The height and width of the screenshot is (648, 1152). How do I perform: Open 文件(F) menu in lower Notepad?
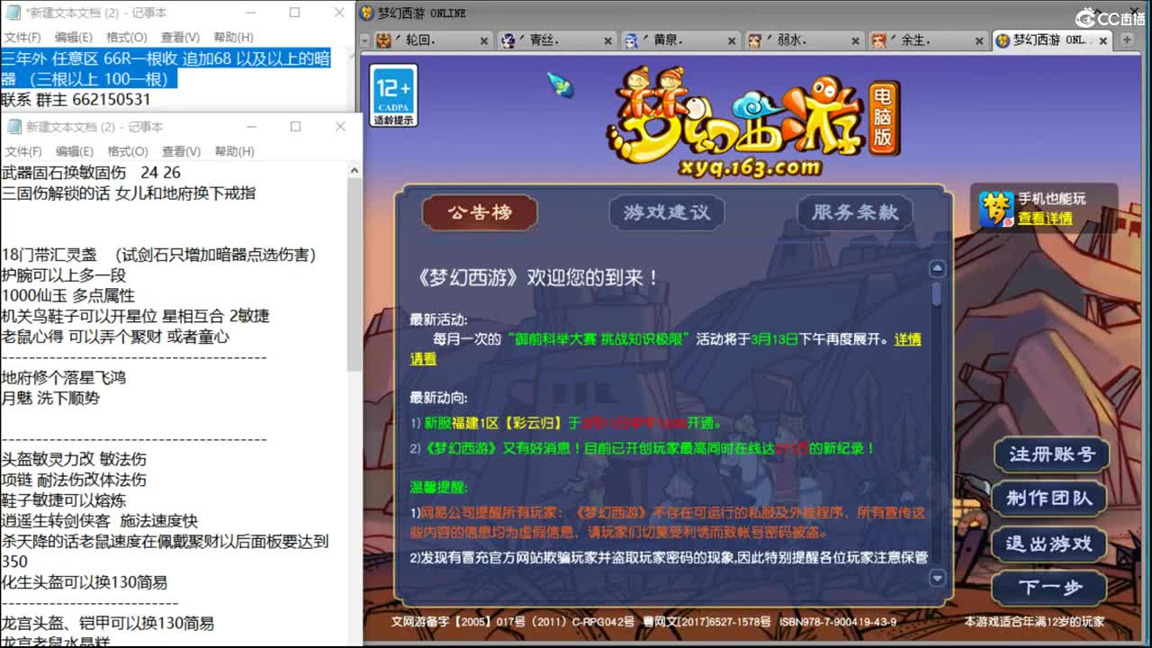coord(22,151)
